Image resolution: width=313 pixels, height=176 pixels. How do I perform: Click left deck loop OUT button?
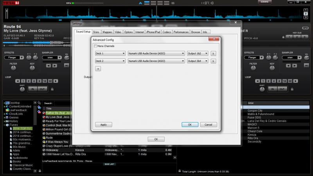click(x=42, y=89)
